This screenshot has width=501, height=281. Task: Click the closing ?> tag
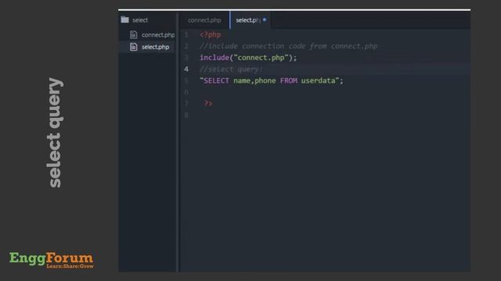click(x=208, y=104)
